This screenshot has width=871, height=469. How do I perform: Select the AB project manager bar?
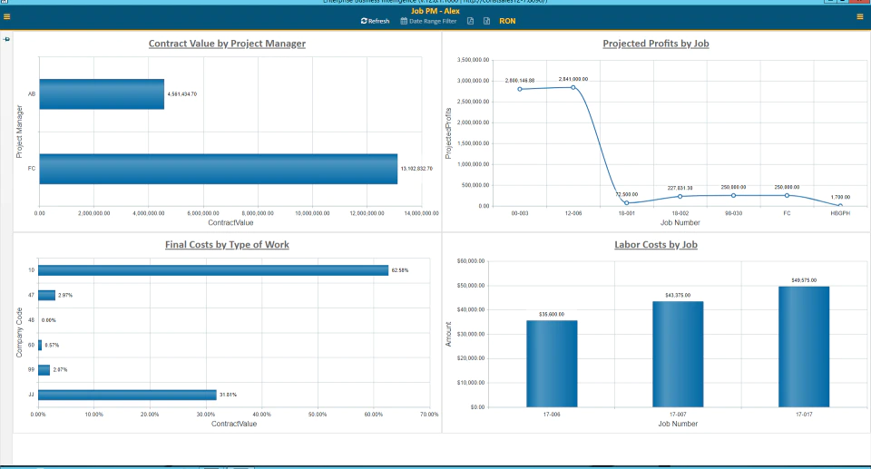click(102, 94)
